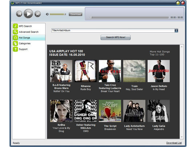The height and width of the screenshot is (147, 196).
Task: Skip to the next track
Action: point(38,14)
